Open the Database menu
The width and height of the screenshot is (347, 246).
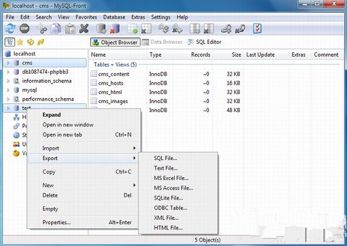point(114,17)
